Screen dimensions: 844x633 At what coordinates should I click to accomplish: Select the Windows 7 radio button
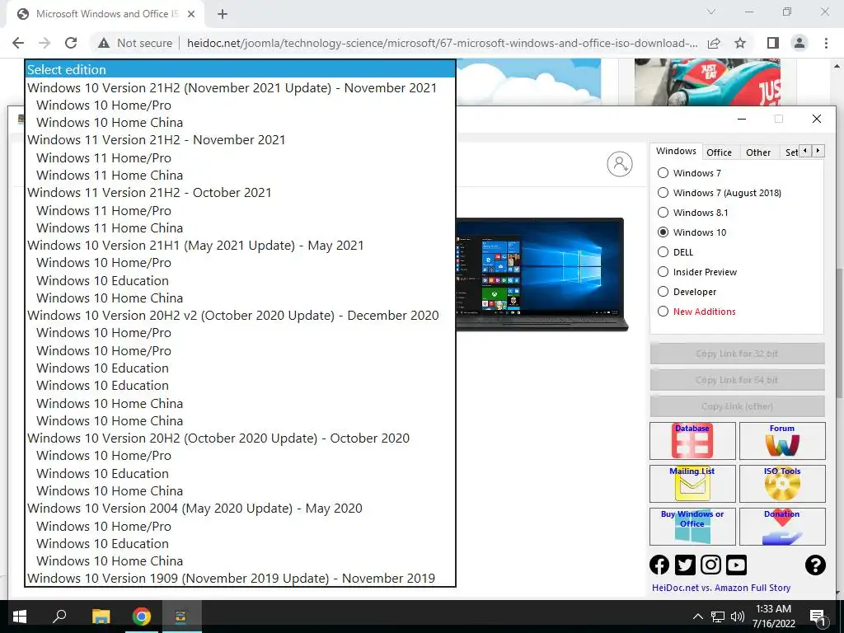pyautogui.click(x=663, y=173)
